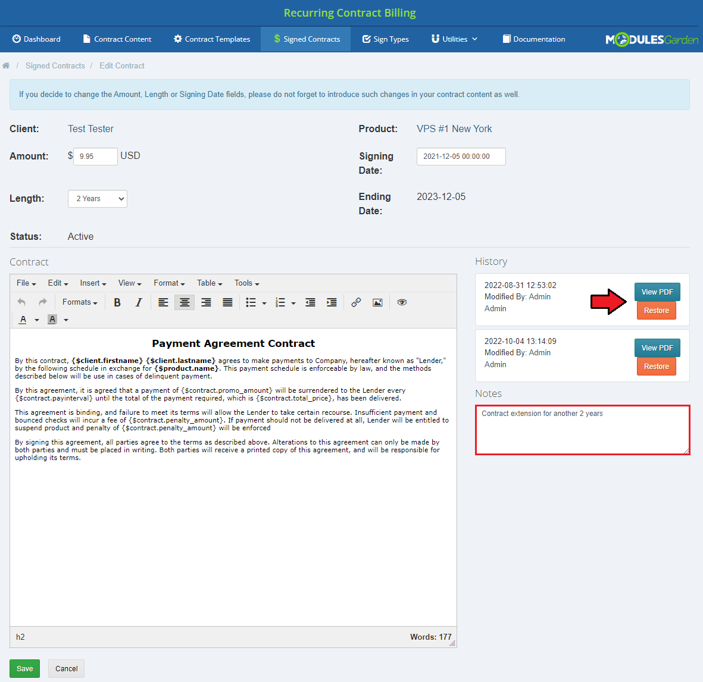Click into the Notes text area
703x682 pixels.
582,430
